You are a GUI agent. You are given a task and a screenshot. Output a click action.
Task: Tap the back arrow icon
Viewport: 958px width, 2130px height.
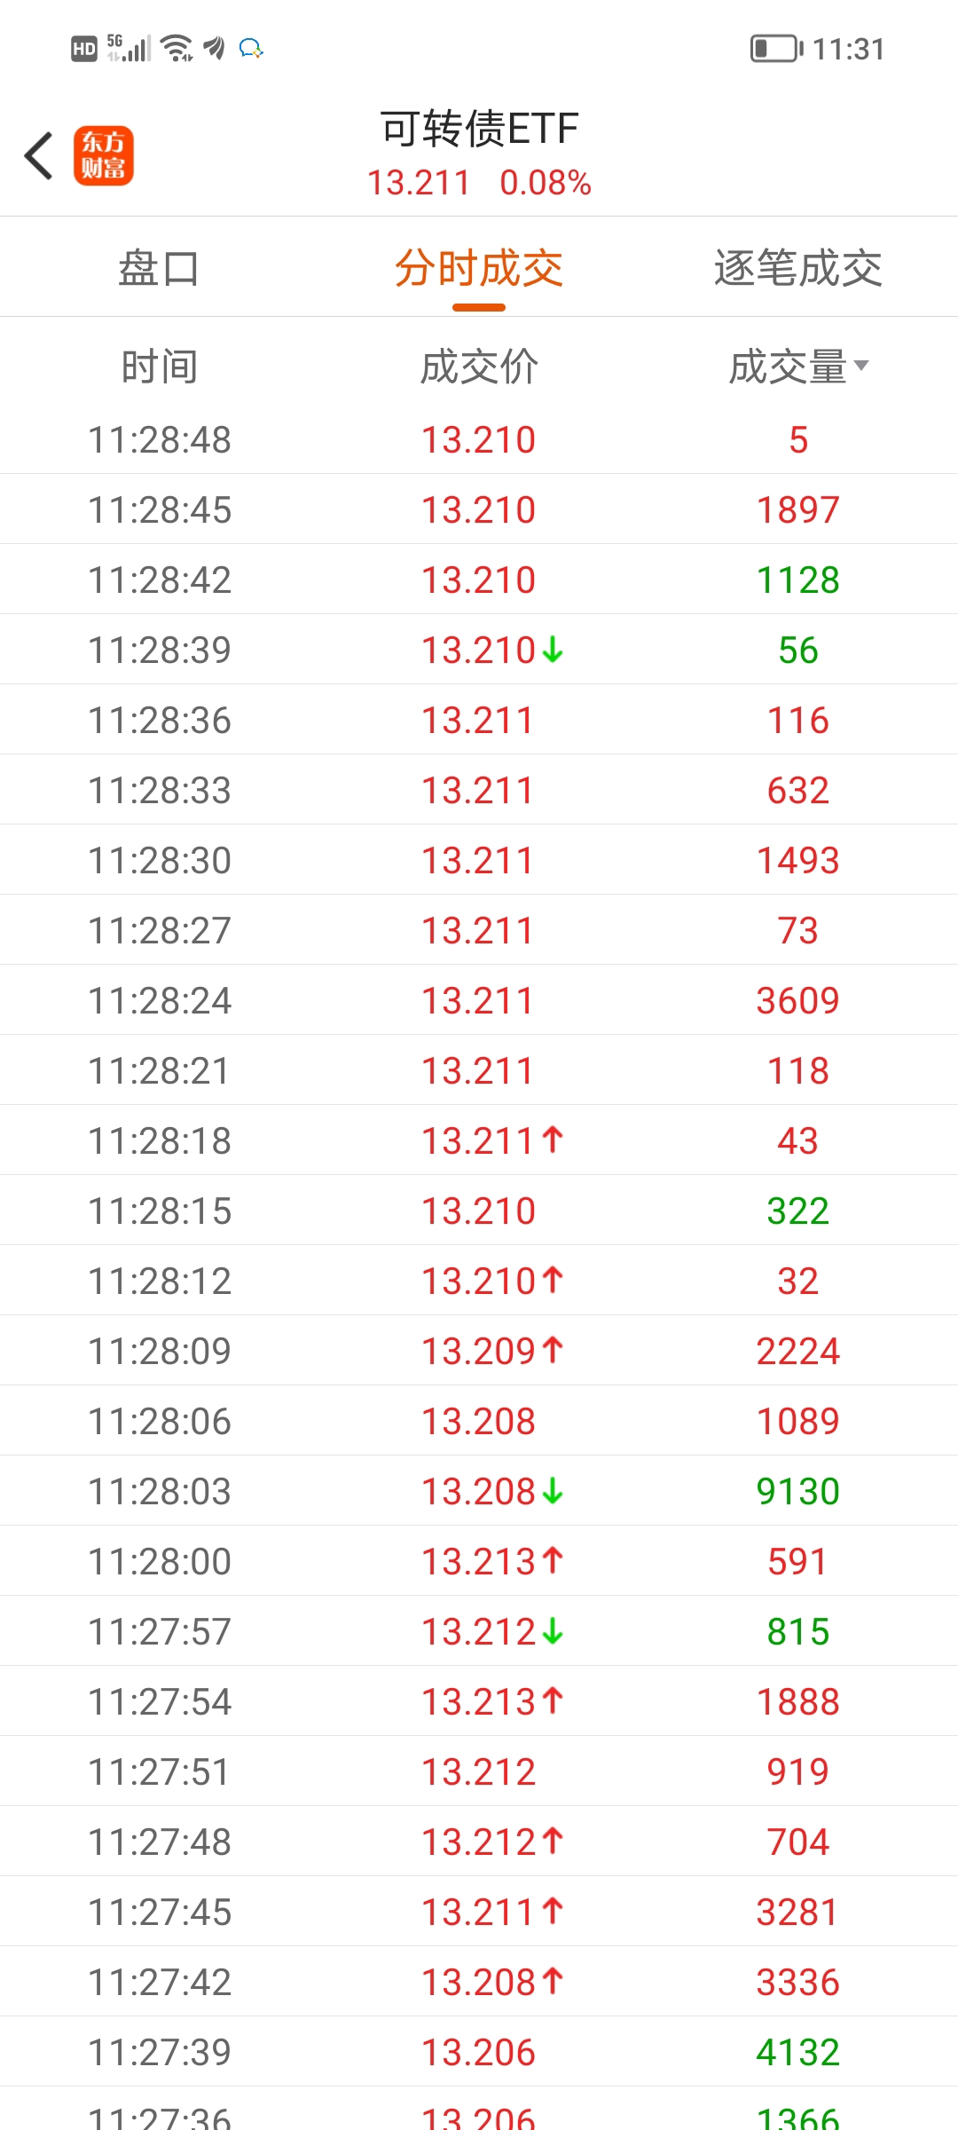[39, 156]
